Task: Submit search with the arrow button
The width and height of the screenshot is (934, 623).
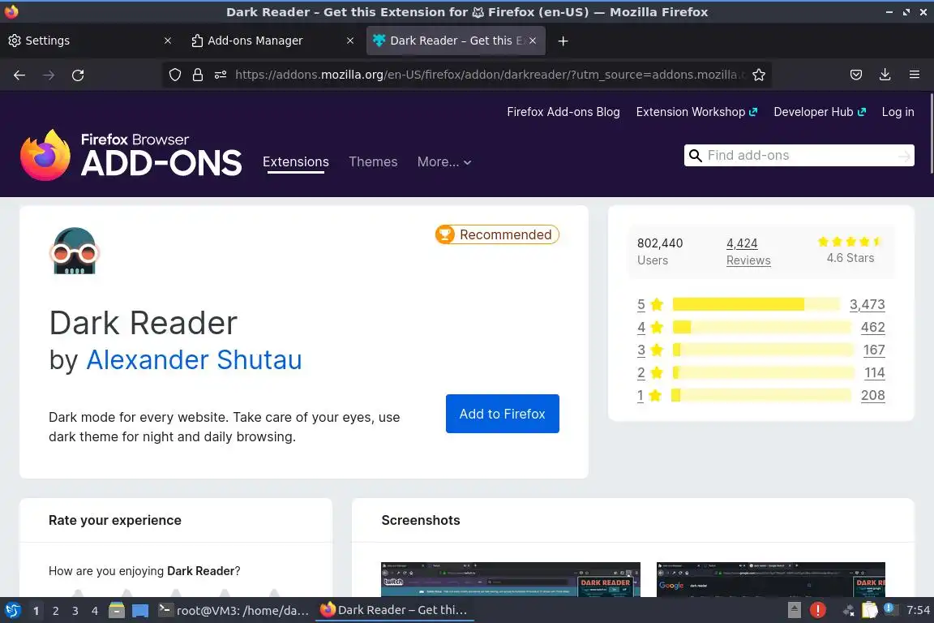Action: coord(904,157)
